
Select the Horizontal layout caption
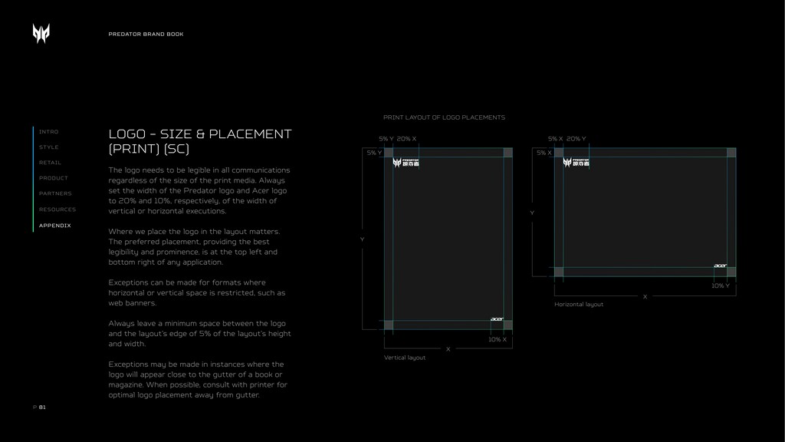pos(579,305)
